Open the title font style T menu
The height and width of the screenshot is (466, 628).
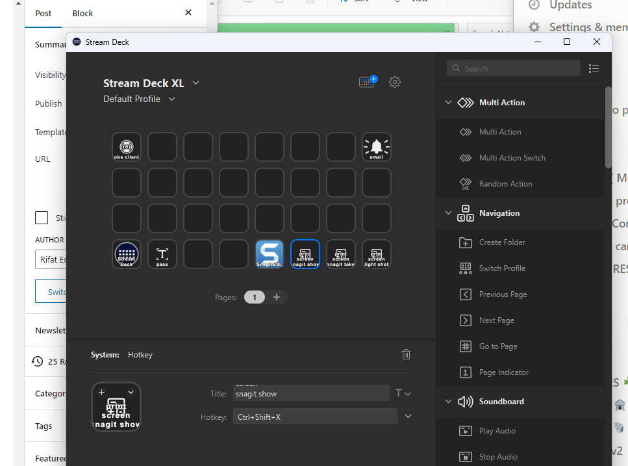click(403, 393)
